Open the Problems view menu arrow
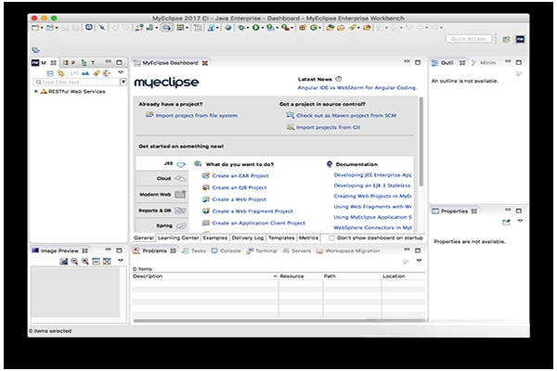The height and width of the screenshot is (371, 557). [420, 261]
